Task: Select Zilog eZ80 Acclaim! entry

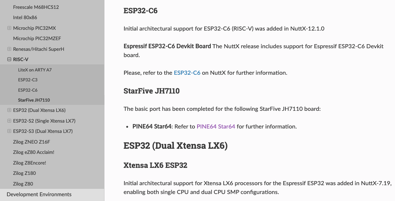Action: [x=34, y=152]
